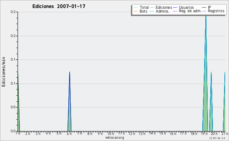The image size is (229, 141).
Task: Click the 'Ediciones' legend label
Action: tap(164, 7)
